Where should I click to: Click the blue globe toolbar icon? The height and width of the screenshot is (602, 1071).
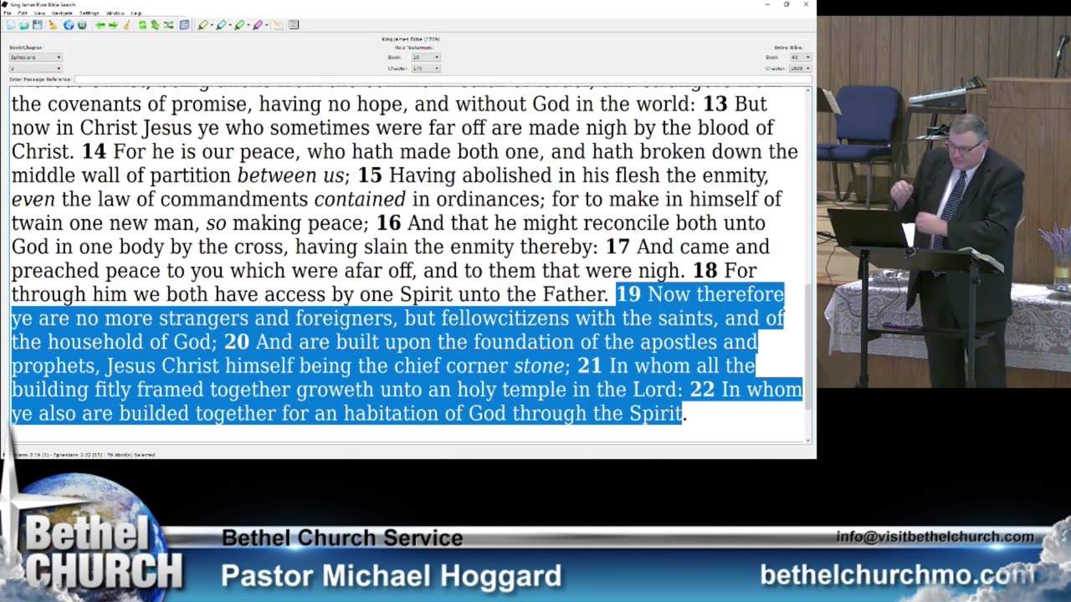click(69, 25)
